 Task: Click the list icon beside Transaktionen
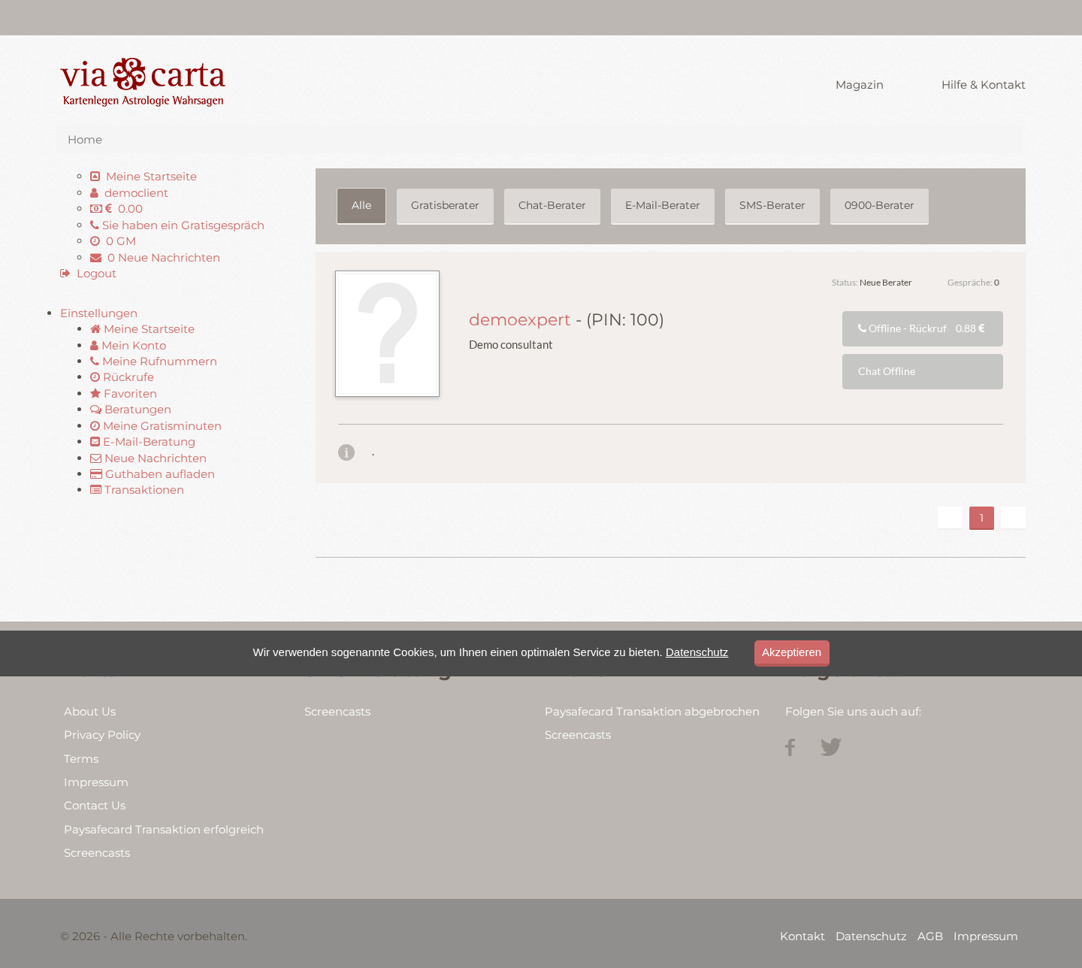[x=96, y=490]
